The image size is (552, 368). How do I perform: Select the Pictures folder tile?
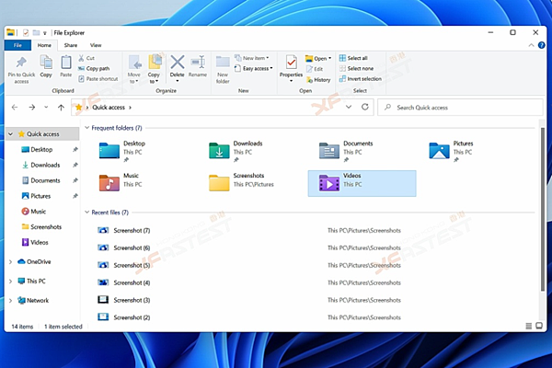(x=451, y=151)
